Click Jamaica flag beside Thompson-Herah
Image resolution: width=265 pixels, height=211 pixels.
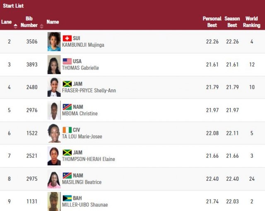[67, 153]
